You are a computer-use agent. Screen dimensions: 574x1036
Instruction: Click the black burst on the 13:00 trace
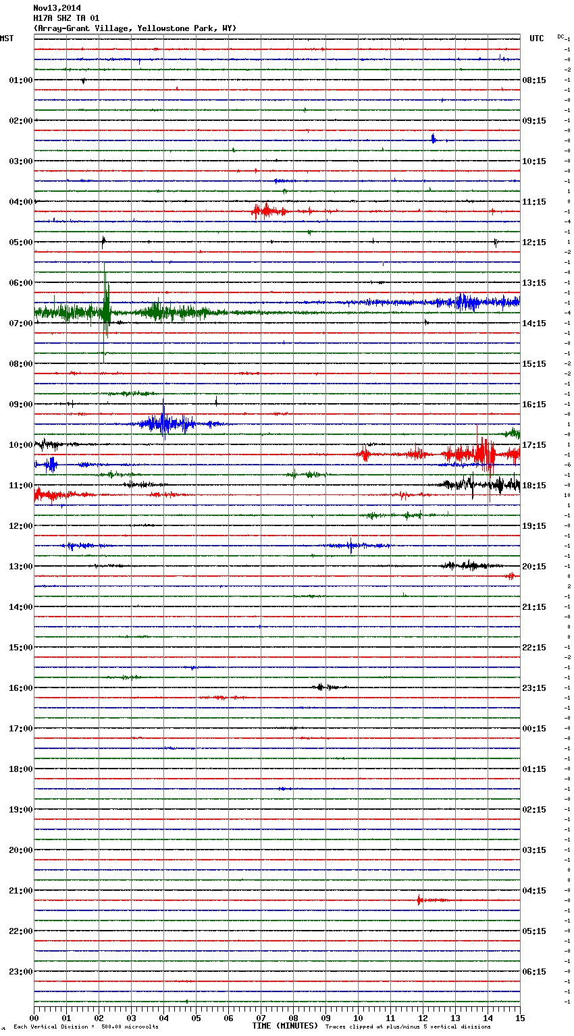[469, 565]
